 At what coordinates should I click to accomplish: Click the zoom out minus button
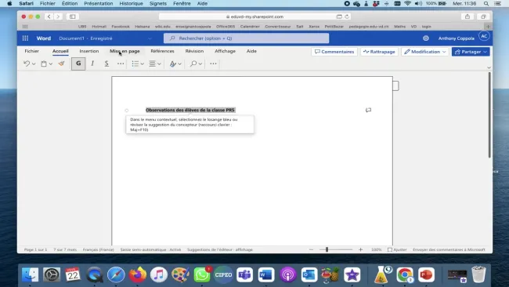coord(311,249)
